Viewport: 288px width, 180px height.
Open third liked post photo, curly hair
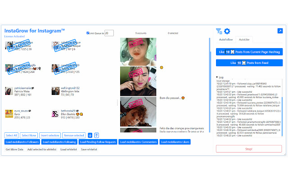138,112
